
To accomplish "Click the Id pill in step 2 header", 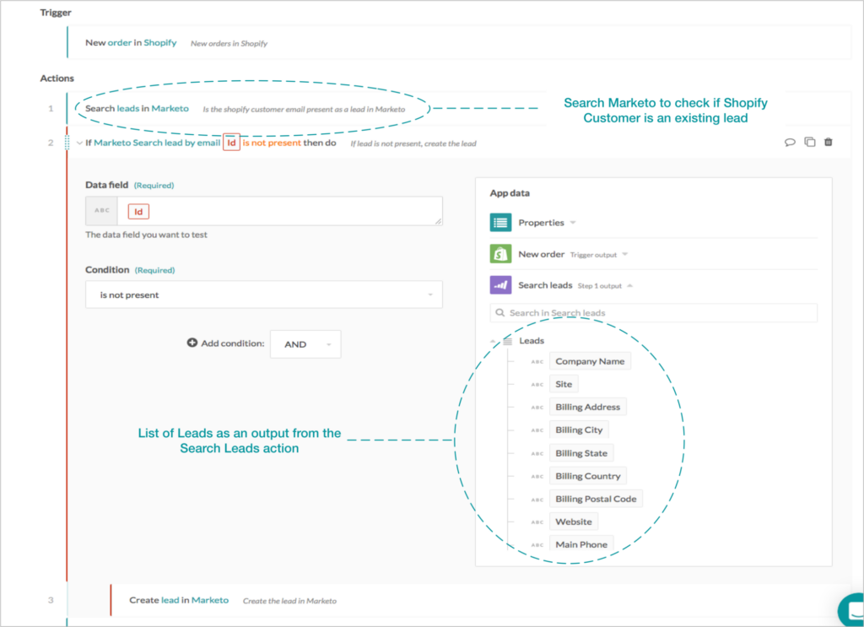I will coord(231,143).
